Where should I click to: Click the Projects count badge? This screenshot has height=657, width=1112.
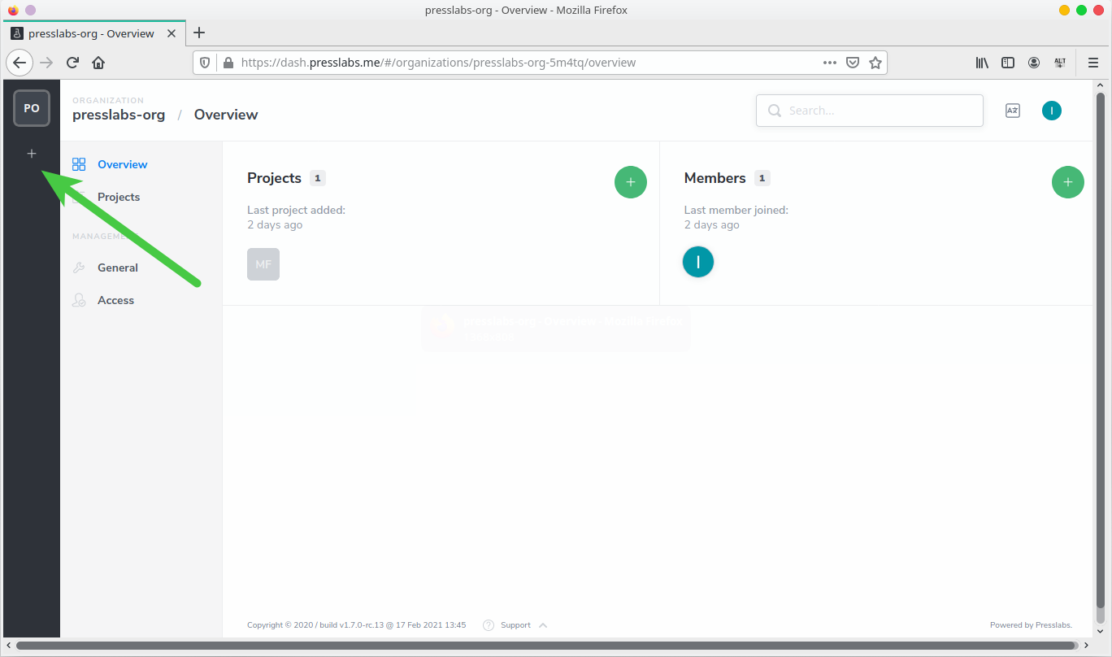click(x=318, y=178)
